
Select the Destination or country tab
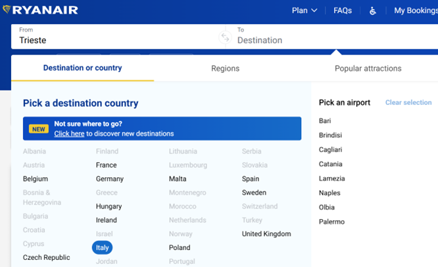click(82, 68)
